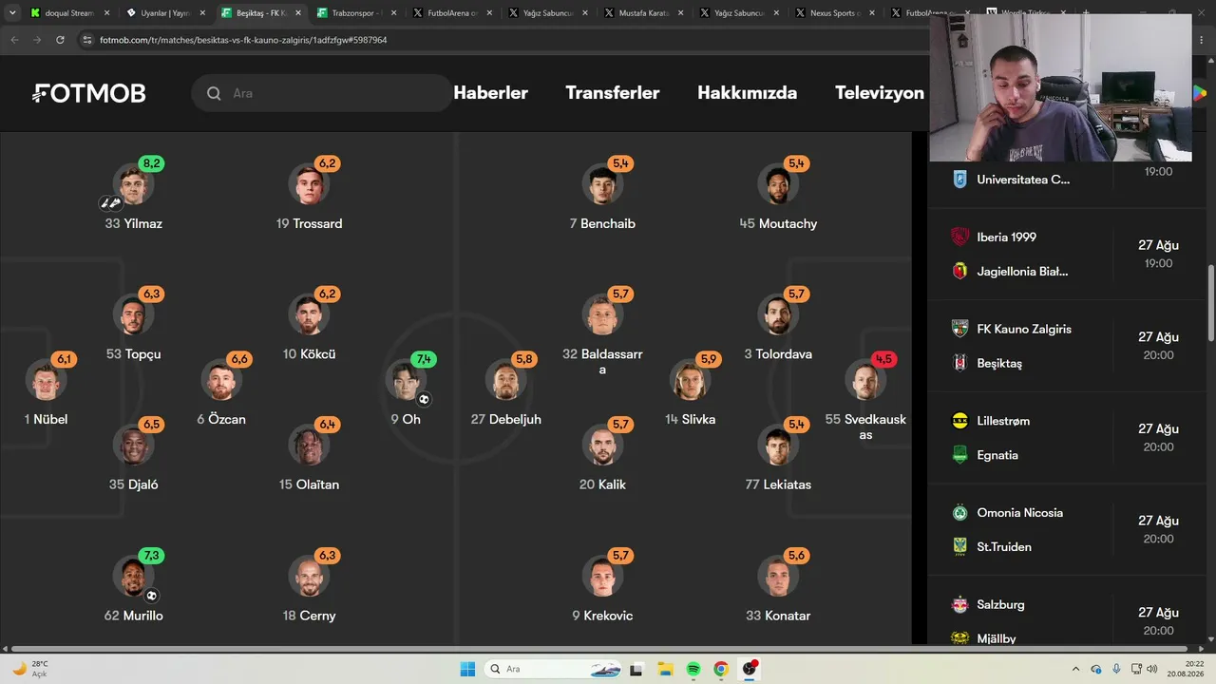Click Svedkauskas' goalkeeper avatar
The width and height of the screenshot is (1216, 684).
click(x=864, y=381)
